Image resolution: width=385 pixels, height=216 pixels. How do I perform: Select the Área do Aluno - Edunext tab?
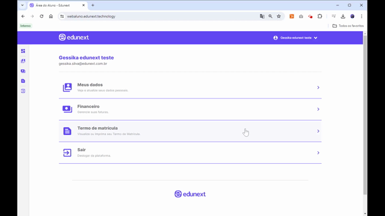(57, 5)
